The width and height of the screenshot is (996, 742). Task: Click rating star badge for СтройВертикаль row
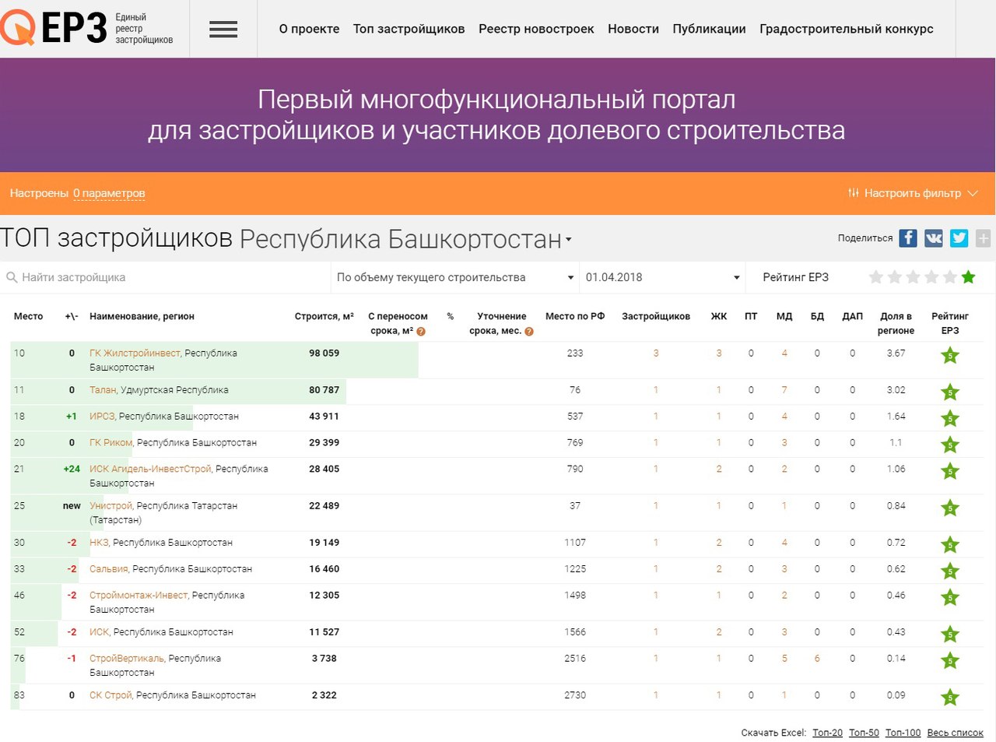[950, 661]
